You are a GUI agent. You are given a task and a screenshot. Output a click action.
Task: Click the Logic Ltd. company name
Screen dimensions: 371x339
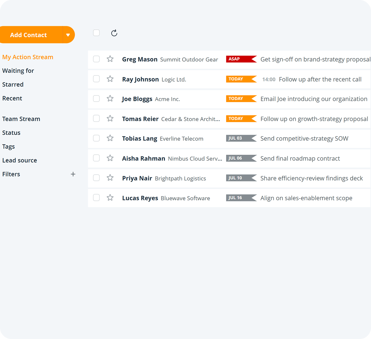[x=174, y=80]
